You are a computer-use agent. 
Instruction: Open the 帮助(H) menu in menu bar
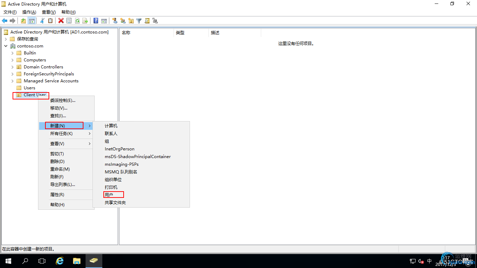(x=68, y=12)
